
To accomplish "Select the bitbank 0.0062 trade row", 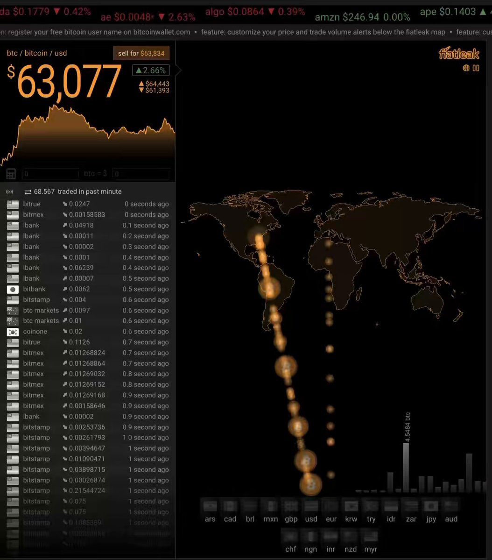I will pos(87,289).
